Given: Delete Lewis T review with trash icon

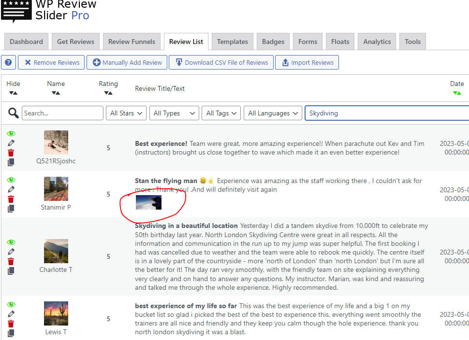Looking at the screenshot, I should point(11,324).
